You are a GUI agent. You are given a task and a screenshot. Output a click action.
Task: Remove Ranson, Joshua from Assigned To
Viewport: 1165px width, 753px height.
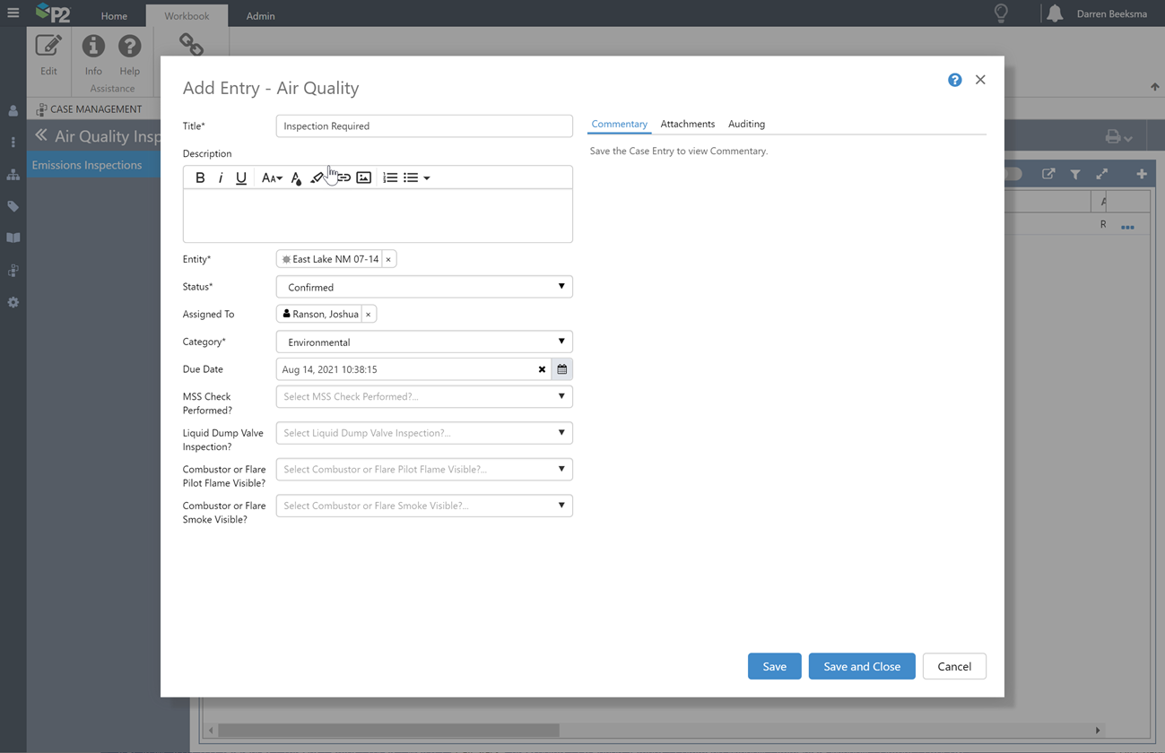pos(368,315)
